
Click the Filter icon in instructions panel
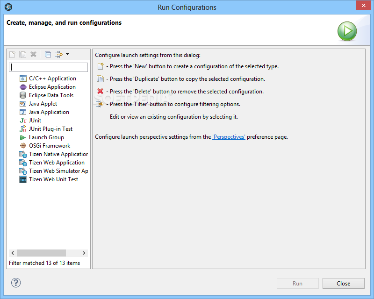(100, 104)
